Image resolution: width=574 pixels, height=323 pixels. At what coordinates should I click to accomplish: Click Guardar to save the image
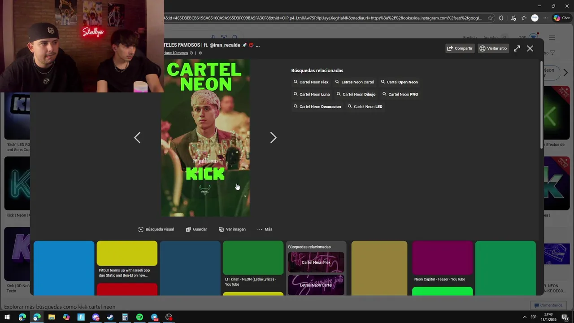tap(196, 229)
